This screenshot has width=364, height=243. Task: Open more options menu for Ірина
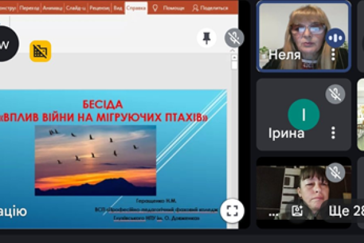[333, 132]
